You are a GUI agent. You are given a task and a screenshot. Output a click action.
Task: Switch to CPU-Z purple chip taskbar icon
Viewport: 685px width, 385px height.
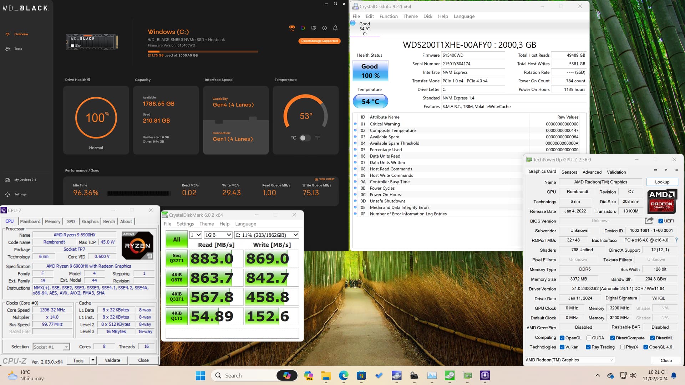[x=485, y=375]
